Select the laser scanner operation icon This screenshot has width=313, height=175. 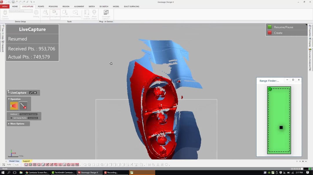pyautogui.click(x=14, y=106)
